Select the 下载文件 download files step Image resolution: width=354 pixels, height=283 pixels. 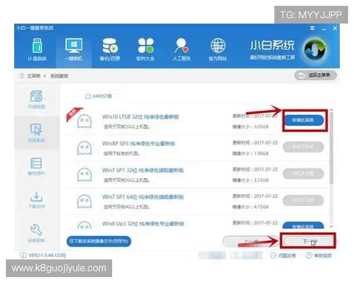pyautogui.click(x=37, y=200)
